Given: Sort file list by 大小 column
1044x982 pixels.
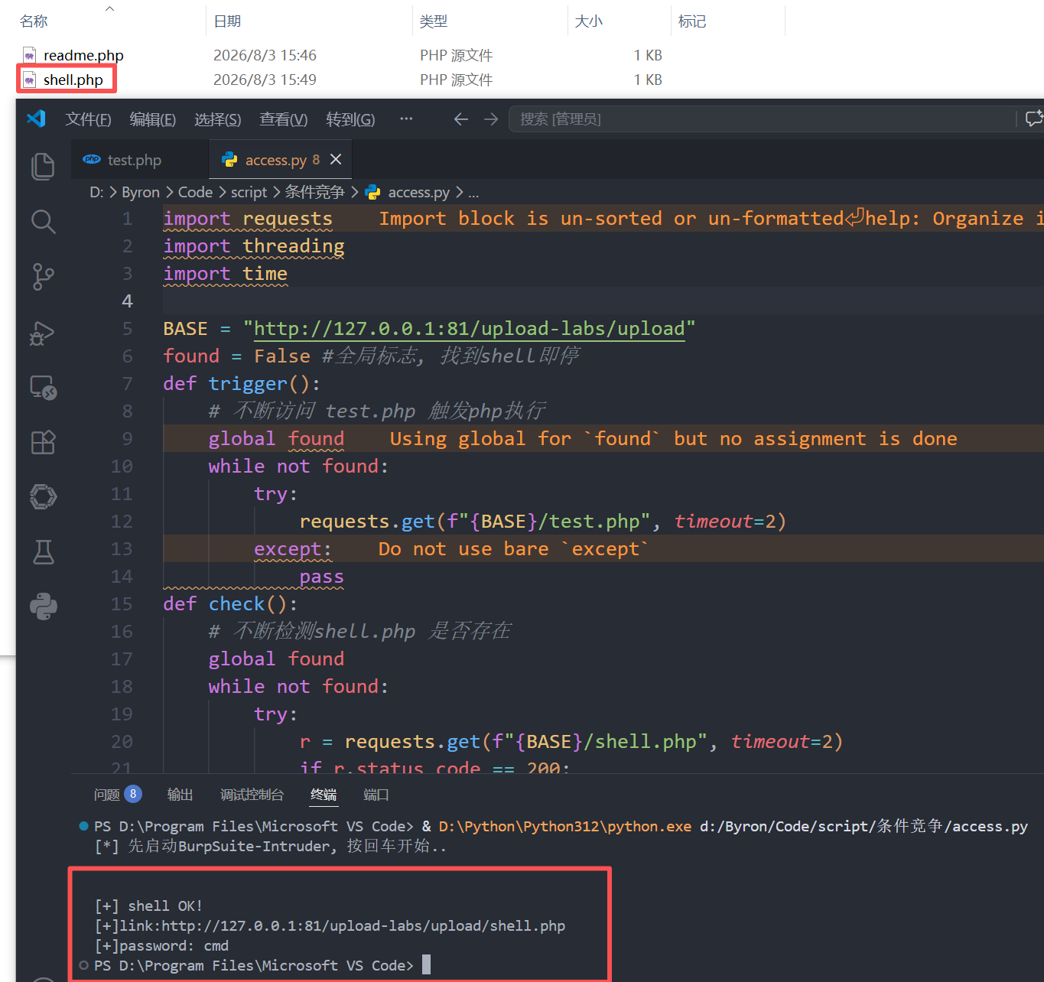Looking at the screenshot, I should [589, 21].
